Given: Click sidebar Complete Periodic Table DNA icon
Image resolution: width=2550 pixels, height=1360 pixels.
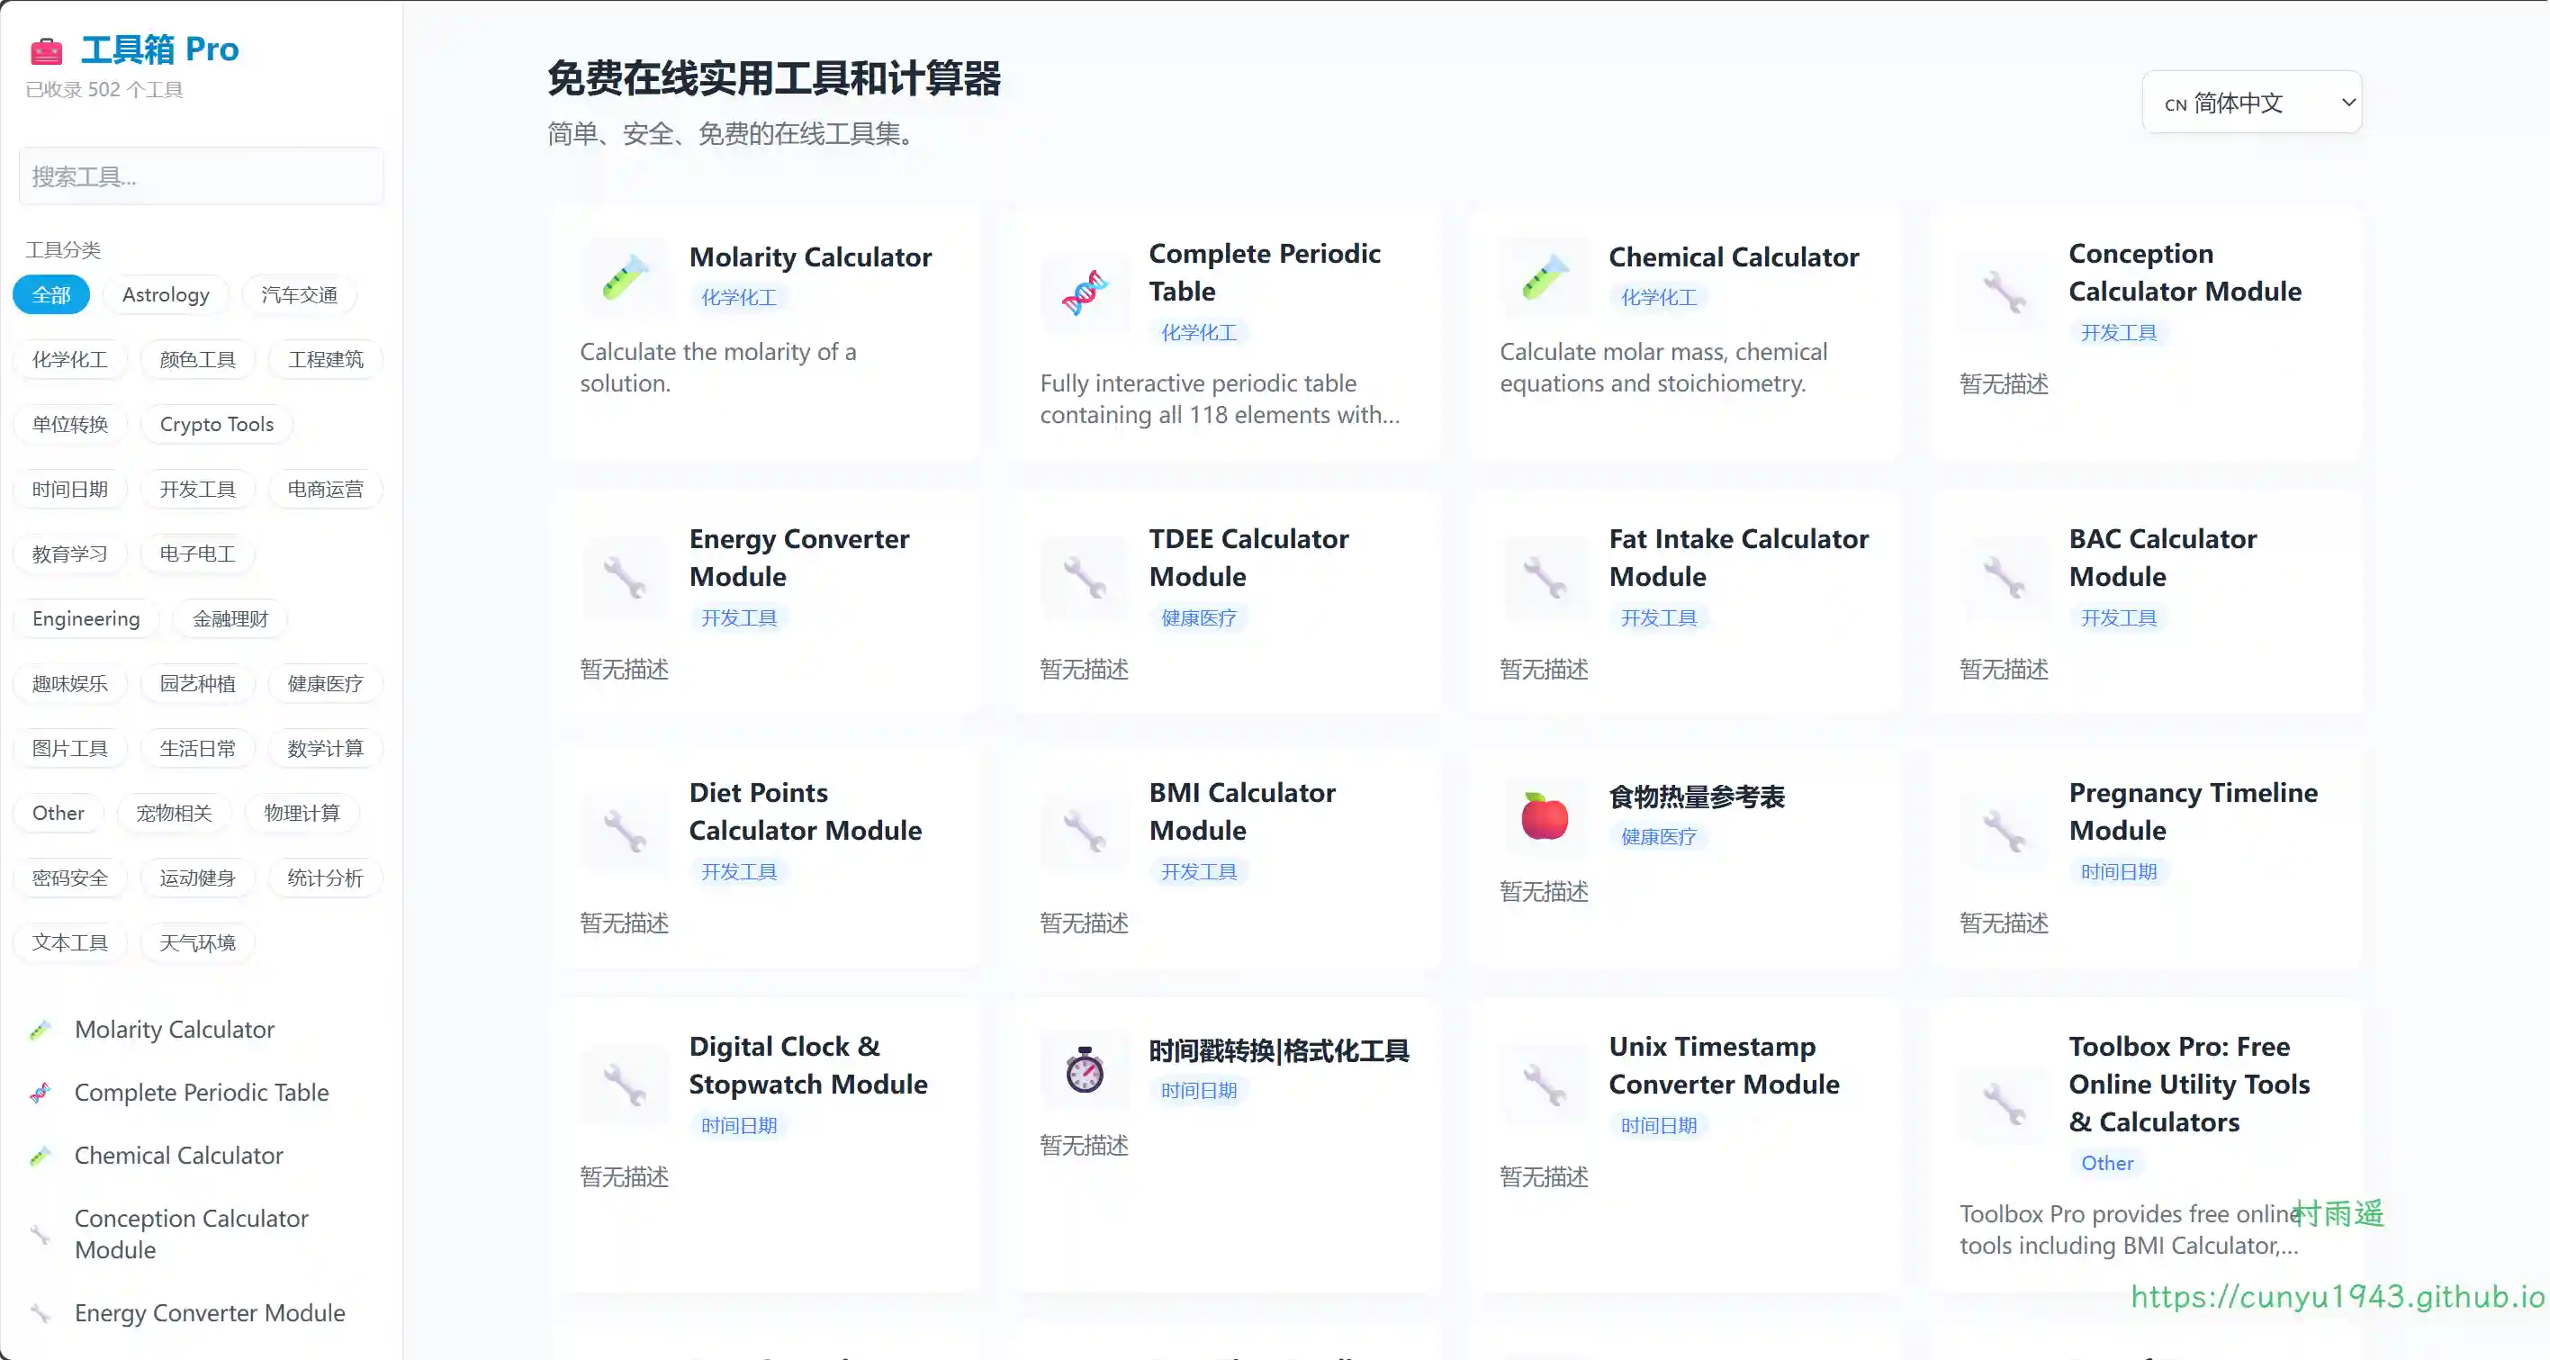Looking at the screenshot, I should (x=41, y=1093).
